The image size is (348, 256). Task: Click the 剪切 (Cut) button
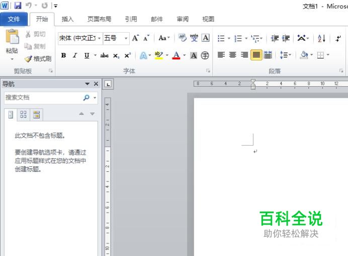(36, 34)
